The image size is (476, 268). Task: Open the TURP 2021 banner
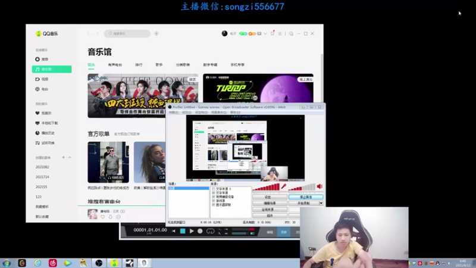click(258, 88)
